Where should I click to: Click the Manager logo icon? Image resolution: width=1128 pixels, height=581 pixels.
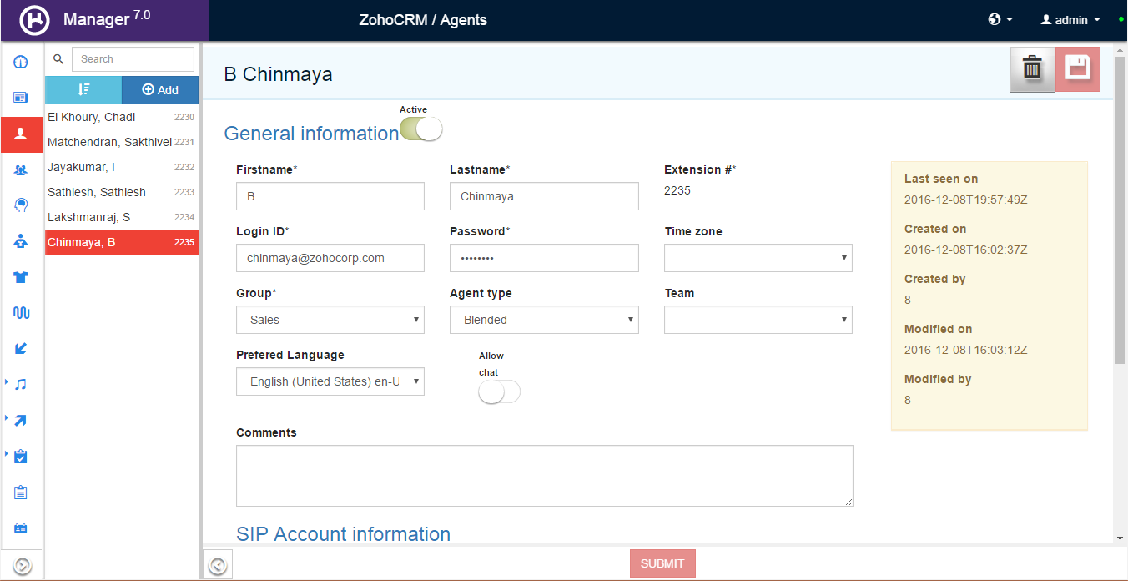click(x=35, y=19)
